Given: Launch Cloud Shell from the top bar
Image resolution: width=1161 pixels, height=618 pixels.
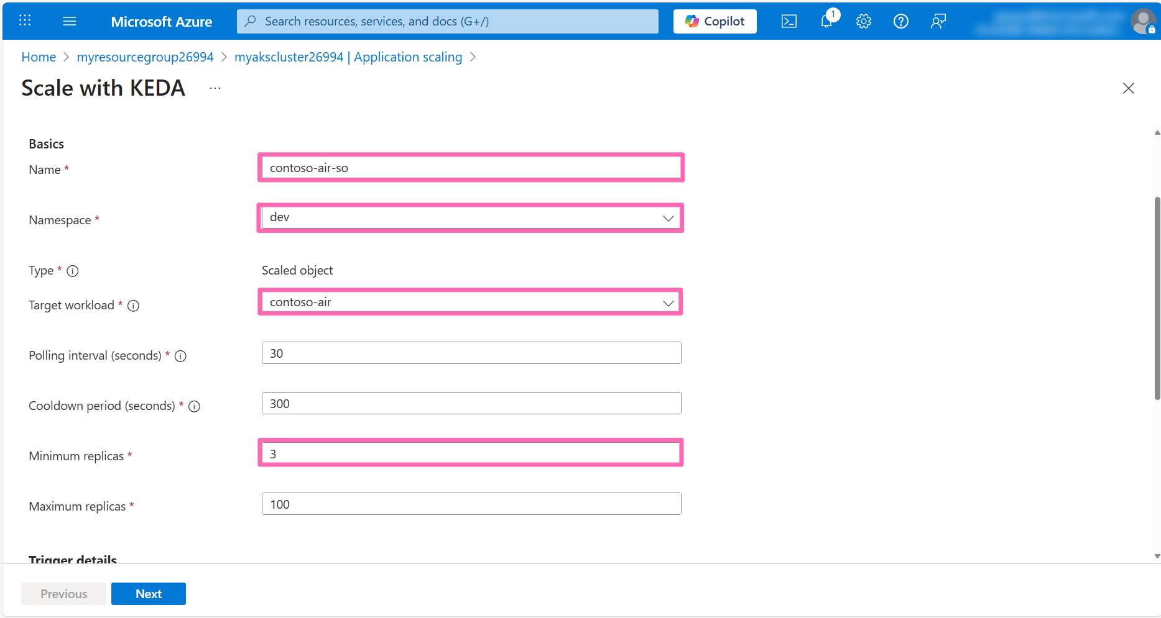Looking at the screenshot, I should (789, 20).
